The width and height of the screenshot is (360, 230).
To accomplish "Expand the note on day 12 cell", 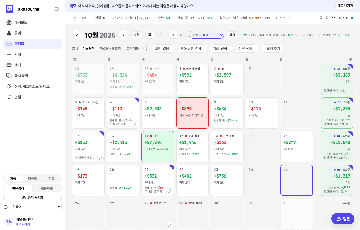I will 100,158.
